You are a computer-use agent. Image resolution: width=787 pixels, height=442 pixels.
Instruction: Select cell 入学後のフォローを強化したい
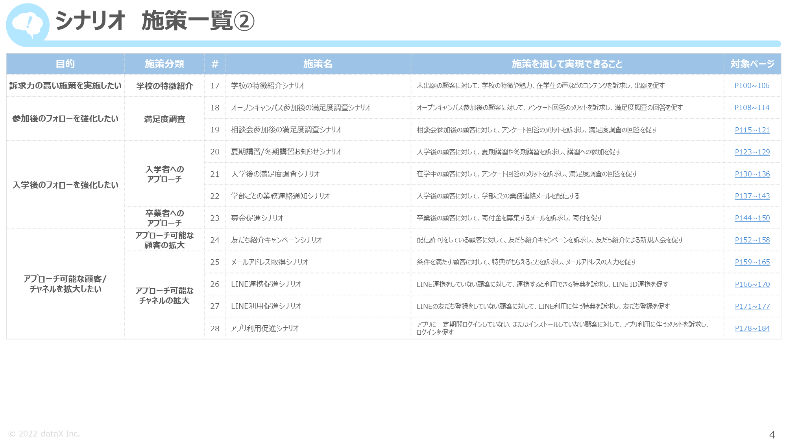click(x=65, y=185)
